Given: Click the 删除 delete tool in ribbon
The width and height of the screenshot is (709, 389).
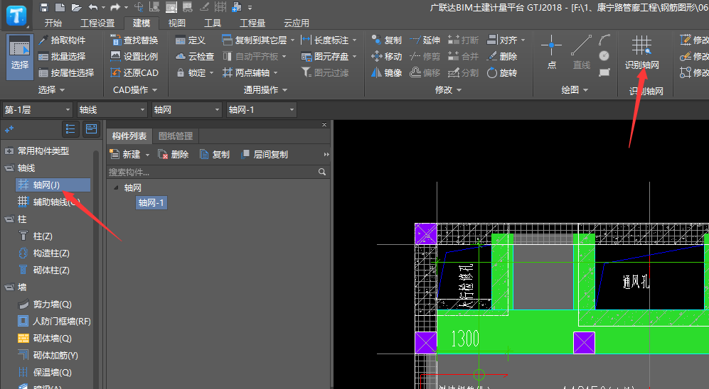Looking at the screenshot, I should tap(502, 56).
